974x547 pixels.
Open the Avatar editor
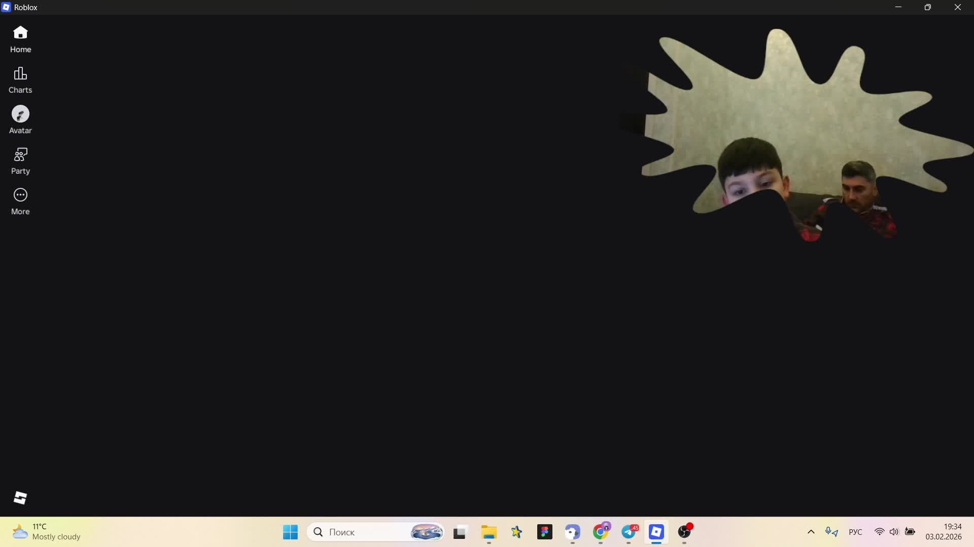(20, 120)
